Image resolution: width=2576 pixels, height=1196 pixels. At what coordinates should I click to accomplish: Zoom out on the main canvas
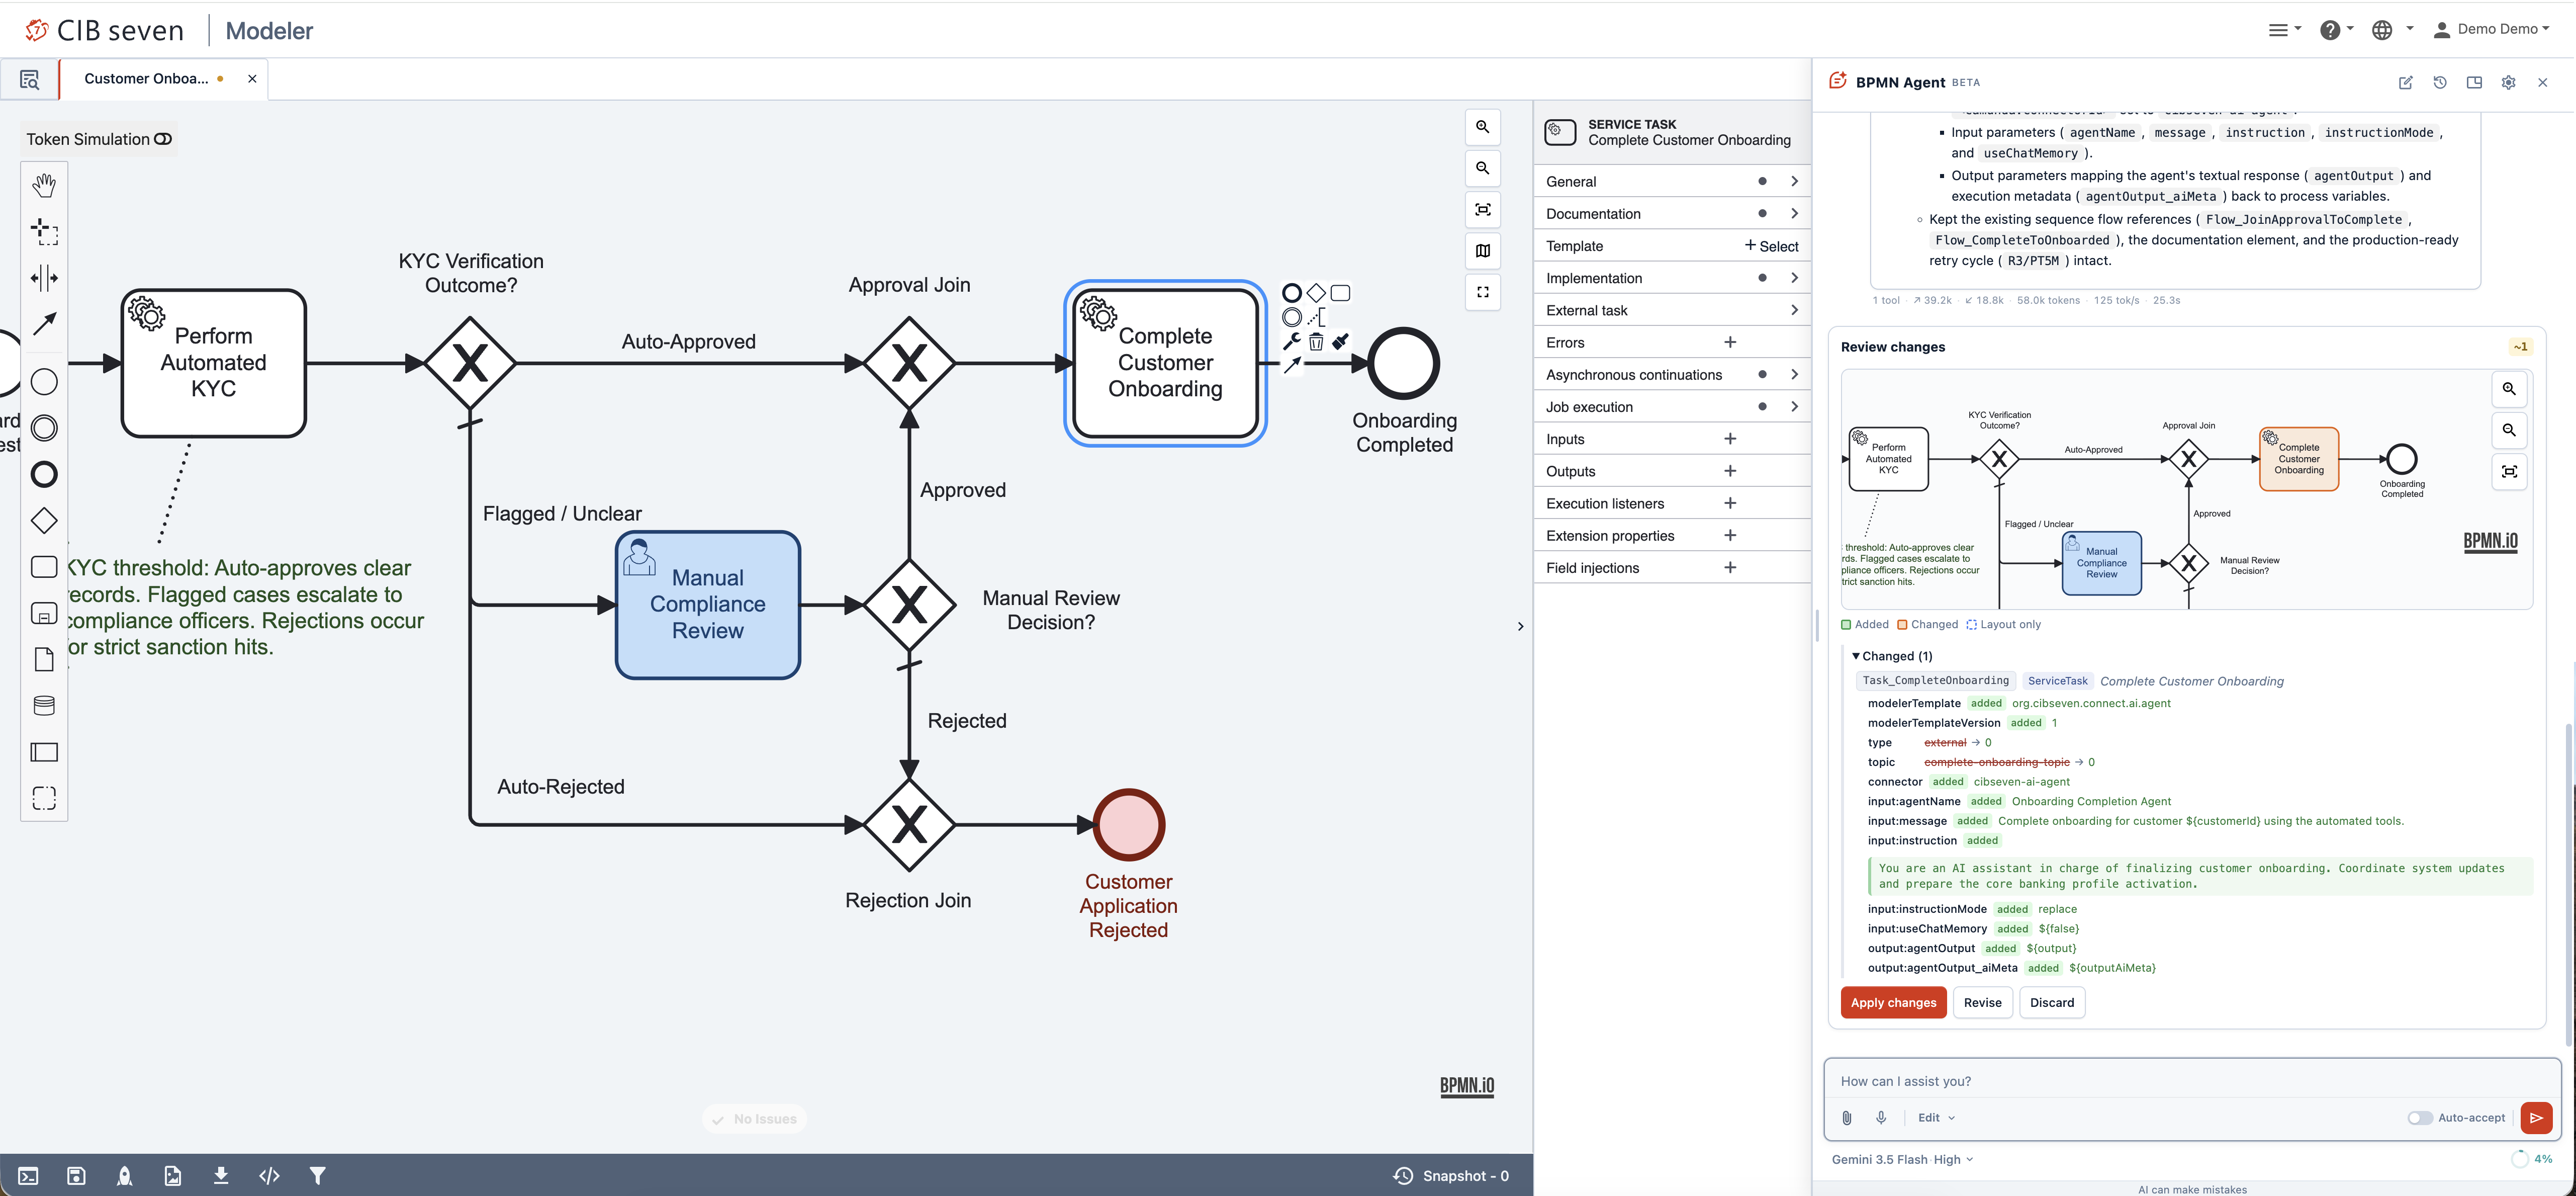point(1483,168)
